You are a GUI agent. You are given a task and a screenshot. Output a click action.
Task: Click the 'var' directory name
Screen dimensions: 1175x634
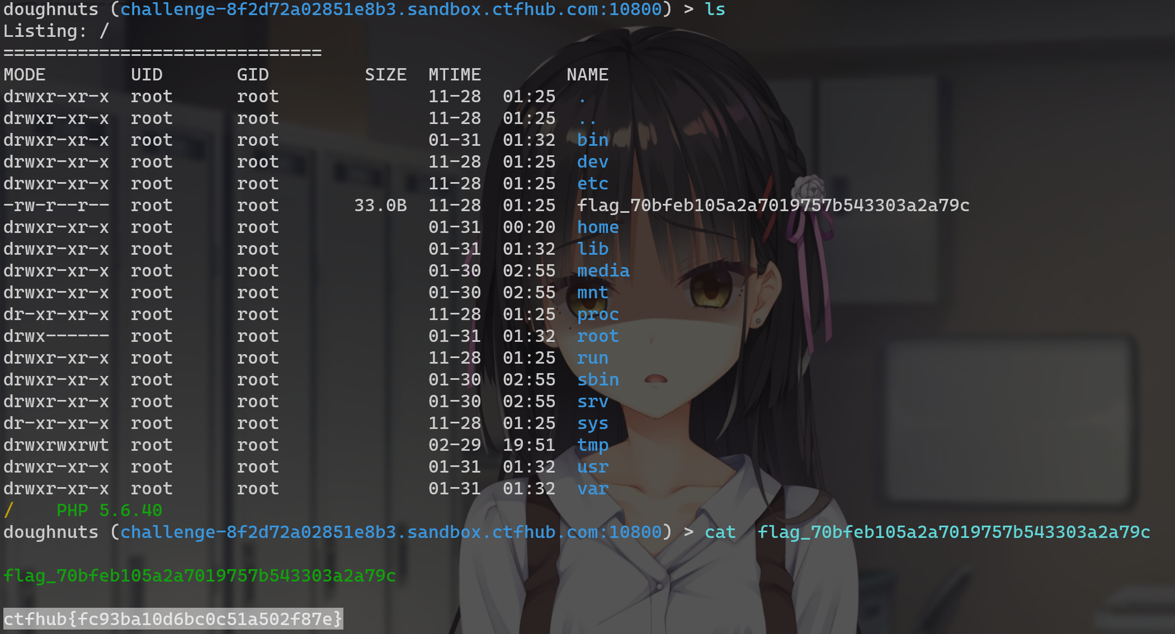593,489
